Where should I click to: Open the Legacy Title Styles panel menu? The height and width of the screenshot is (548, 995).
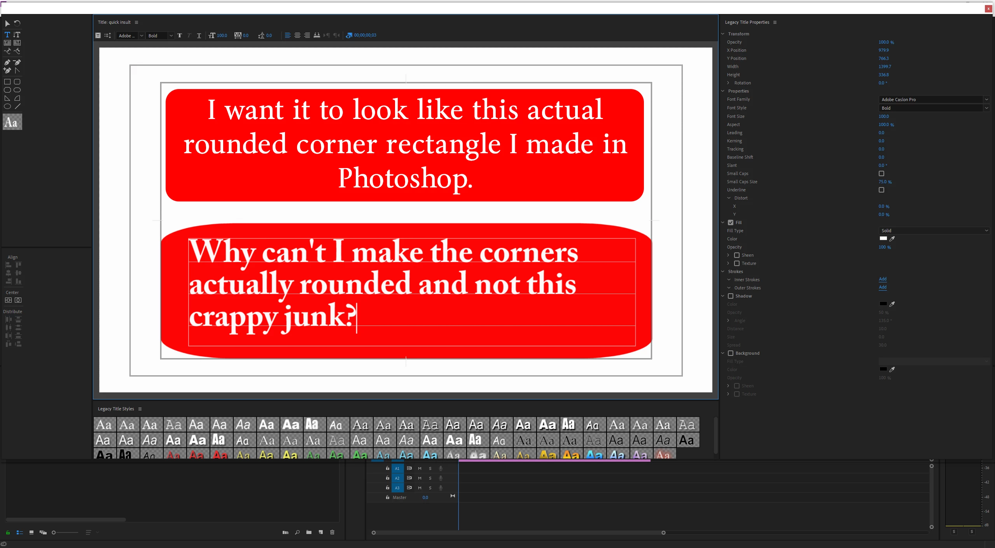point(140,409)
